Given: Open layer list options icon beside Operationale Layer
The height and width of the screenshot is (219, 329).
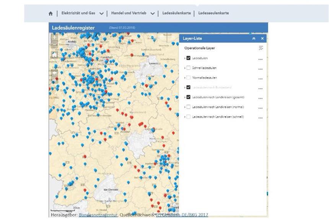Looking at the screenshot, I should tap(261, 48).
